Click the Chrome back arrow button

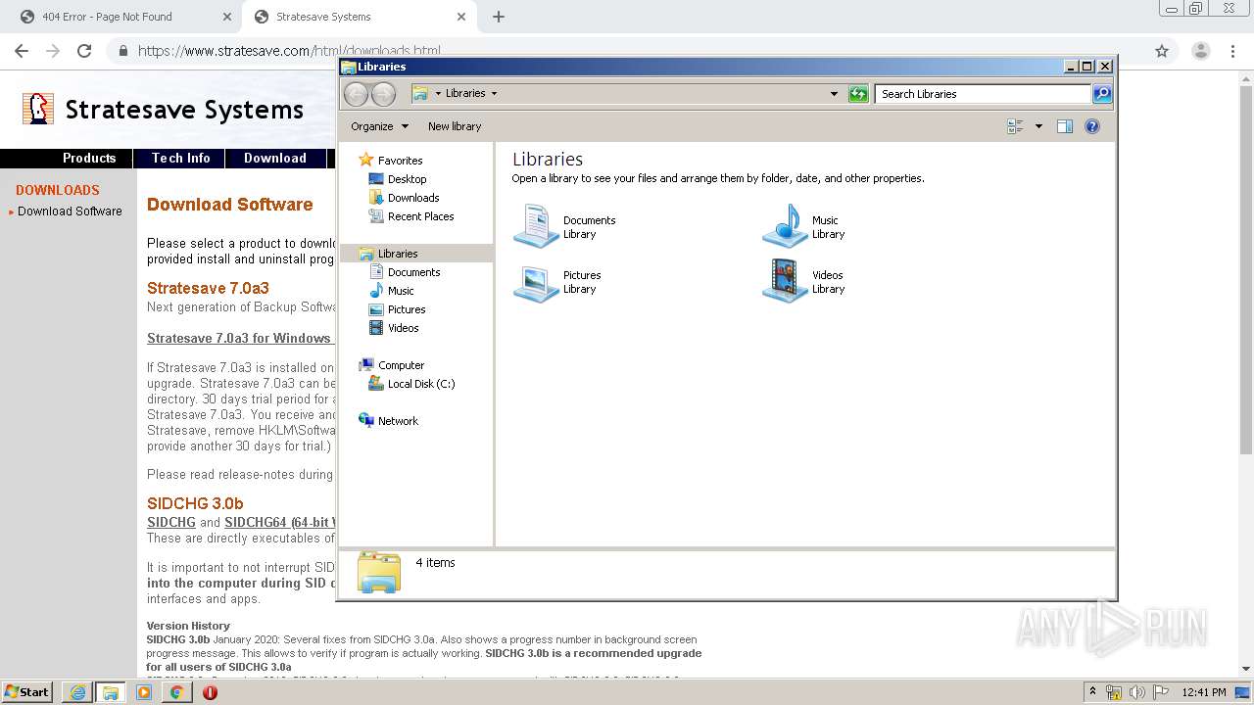click(21, 51)
